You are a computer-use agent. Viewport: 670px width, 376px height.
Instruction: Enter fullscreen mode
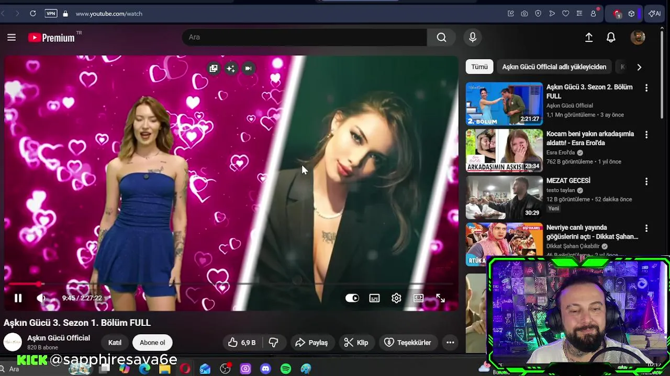click(x=440, y=298)
